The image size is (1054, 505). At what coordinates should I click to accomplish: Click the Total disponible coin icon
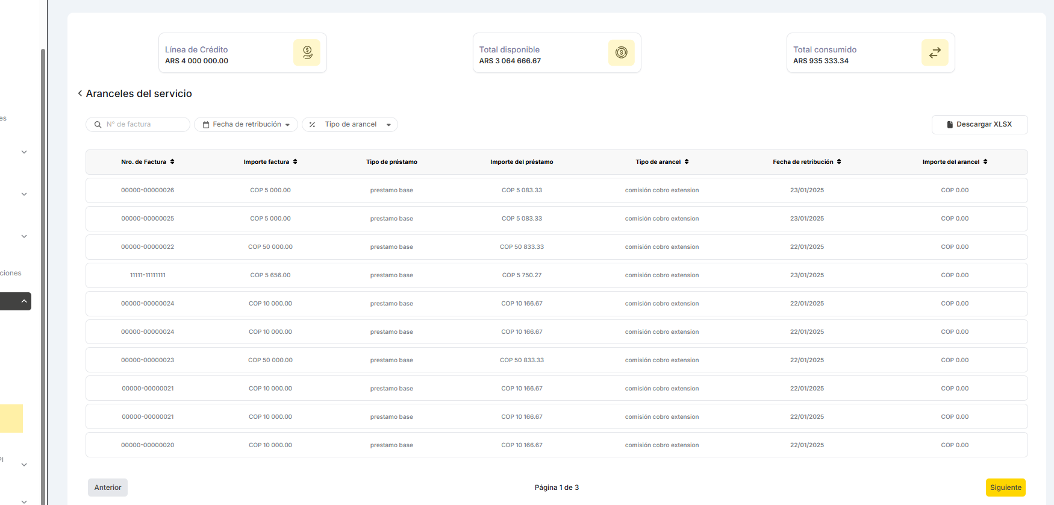[x=621, y=52]
